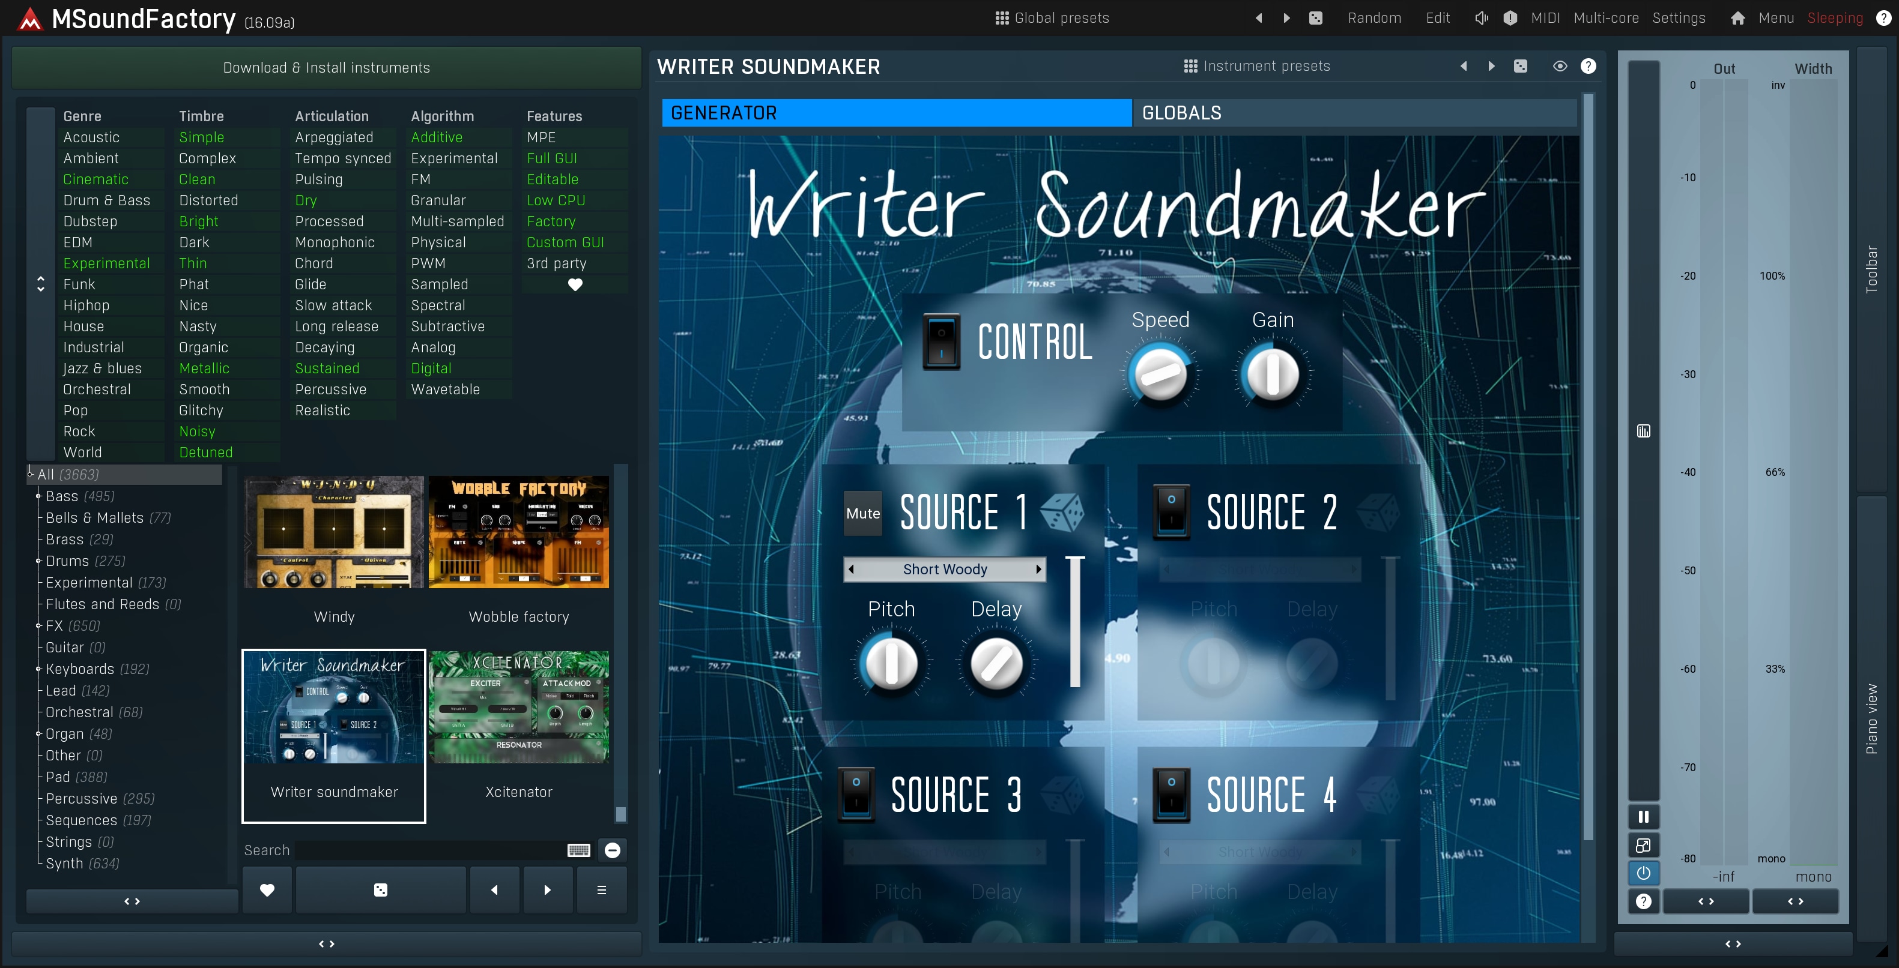
Task: Enable the Source 4 switch
Action: coord(1171,795)
